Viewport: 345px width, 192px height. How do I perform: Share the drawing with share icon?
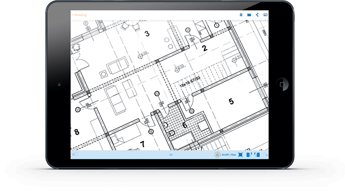[257, 15]
